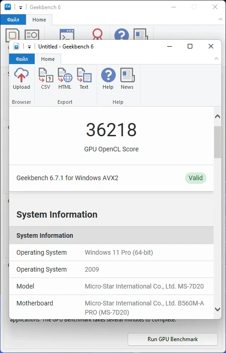Image resolution: width=226 pixels, height=353 pixels.
Task: Click B560M-A PRO motherboard value
Action: click(x=144, y=308)
